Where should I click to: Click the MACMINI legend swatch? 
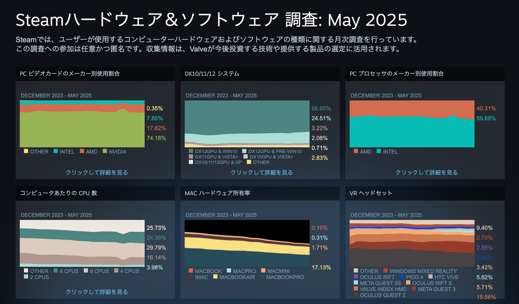pos(263,270)
